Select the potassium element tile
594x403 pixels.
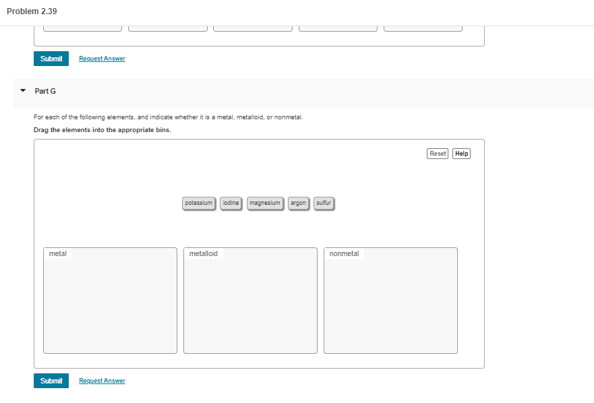(198, 203)
